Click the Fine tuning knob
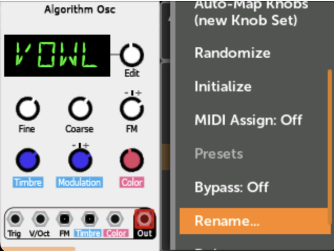 [28, 109]
